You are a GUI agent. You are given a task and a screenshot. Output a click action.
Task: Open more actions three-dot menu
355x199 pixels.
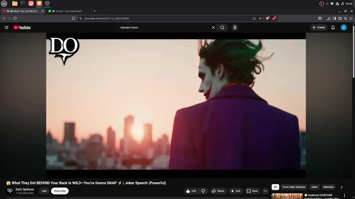265,191
